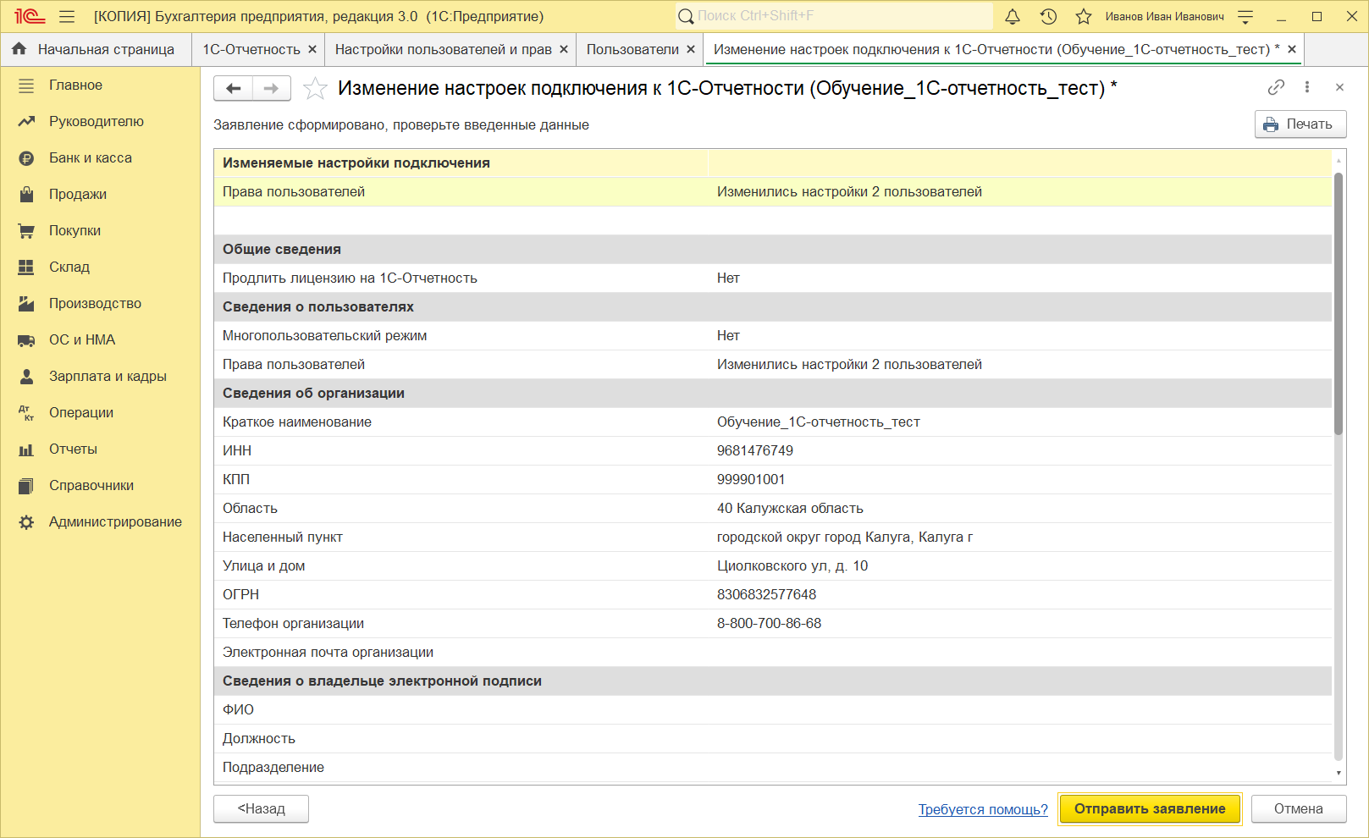This screenshot has height=838, width=1369.
Task: Click the 1C logo icon
Action: click(x=30, y=17)
